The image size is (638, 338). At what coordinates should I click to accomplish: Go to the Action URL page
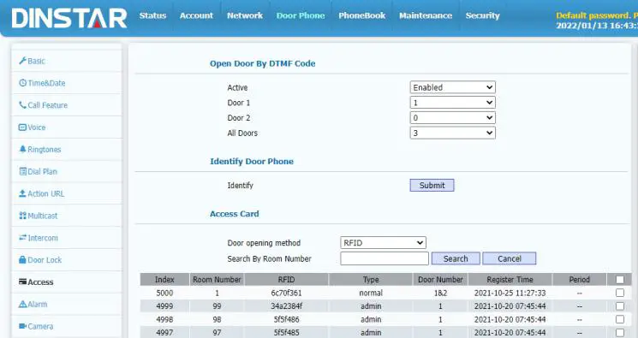46,193
